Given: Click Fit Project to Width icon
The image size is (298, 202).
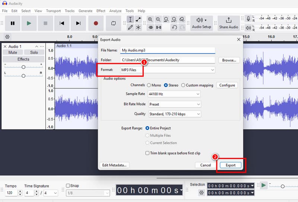Looking at the screenshot, I should tap(174, 19).
